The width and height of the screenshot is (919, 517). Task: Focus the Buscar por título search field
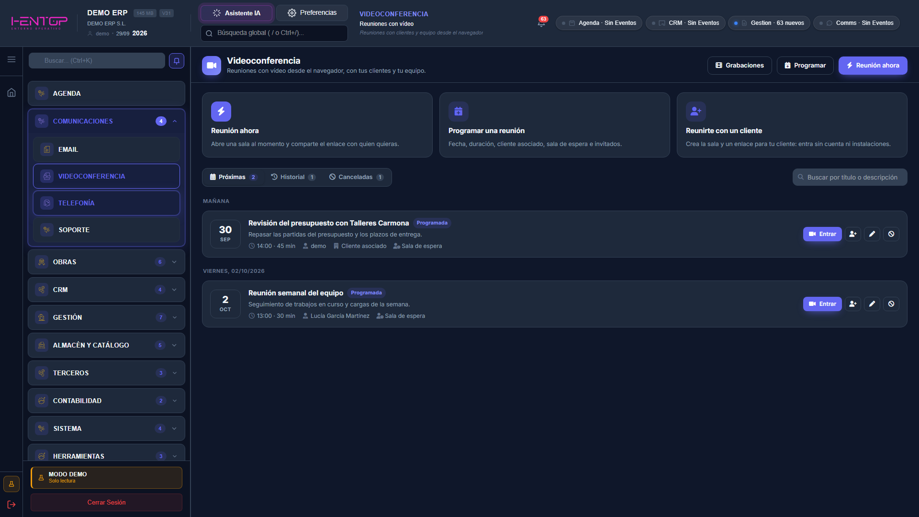click(850, 177)
